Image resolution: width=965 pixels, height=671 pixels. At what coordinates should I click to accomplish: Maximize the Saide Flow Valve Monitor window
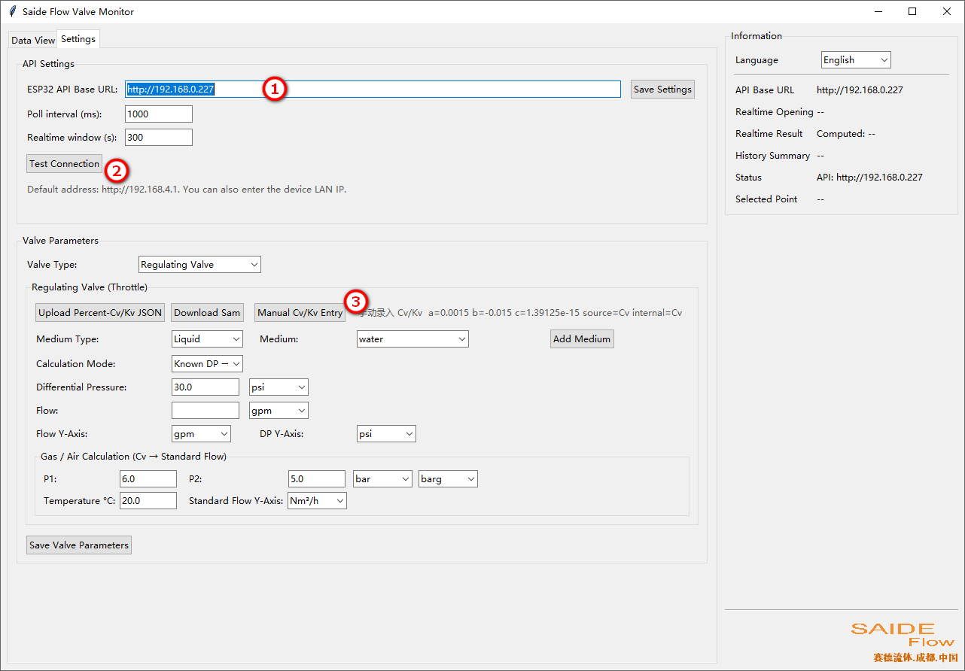pos(912,11)
